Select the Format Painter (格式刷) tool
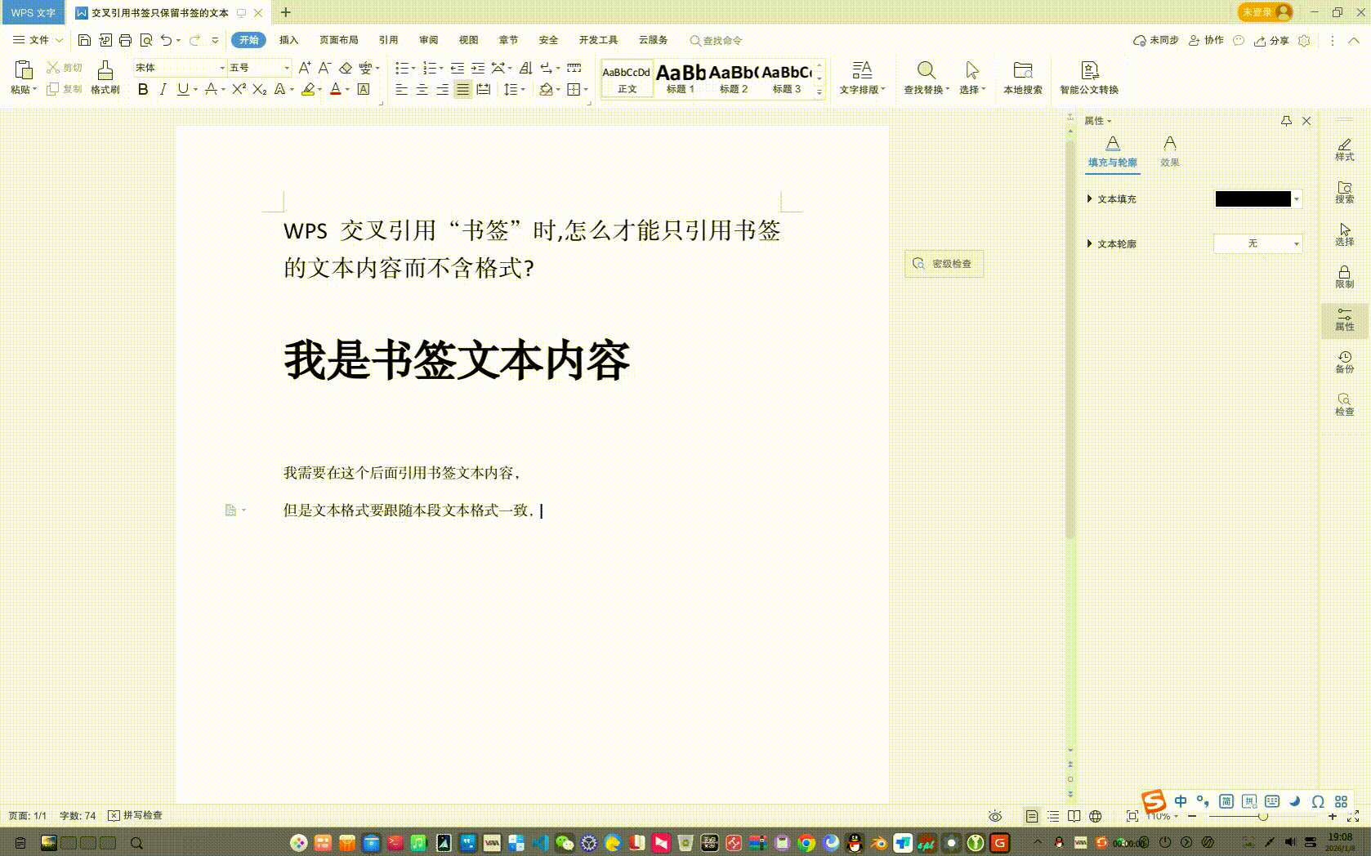The image size is (1371, 856). coord(105,78)
